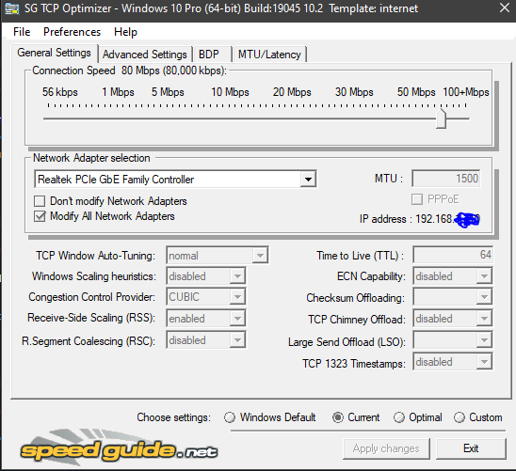The height and width of the screenshot is (471, 516).
Task: Click the Exit button
Action: [x=471, y=448]
